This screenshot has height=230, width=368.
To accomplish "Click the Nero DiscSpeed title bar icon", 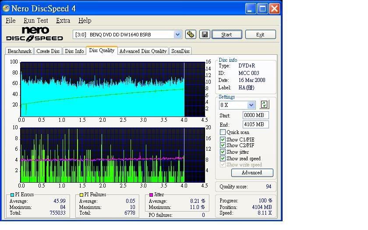I will [6, 8].
